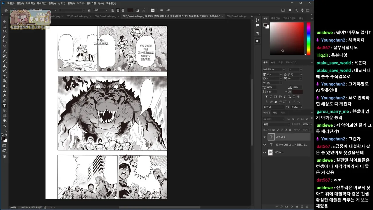Add a layer mask

286,206
